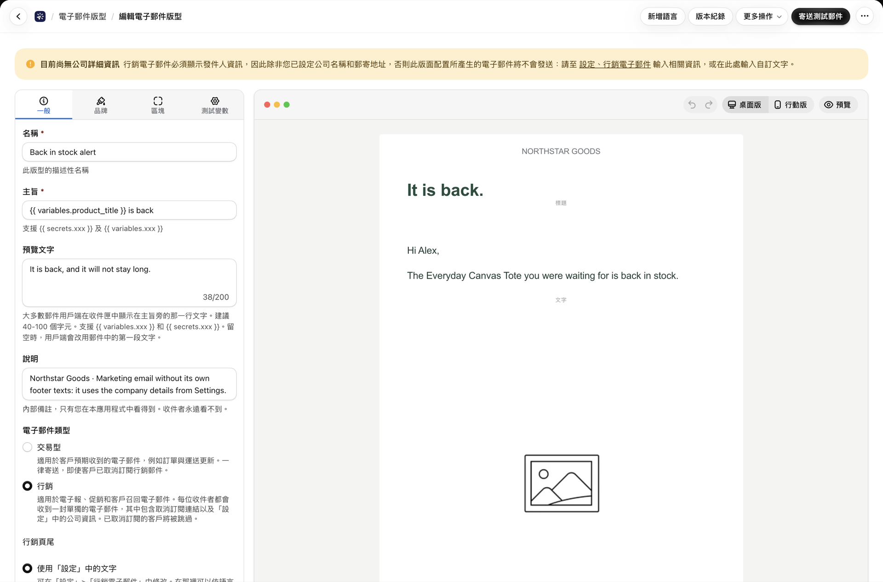Click the 預覽文字 textarea
883x582 pixels.
[x=129, y=283]
